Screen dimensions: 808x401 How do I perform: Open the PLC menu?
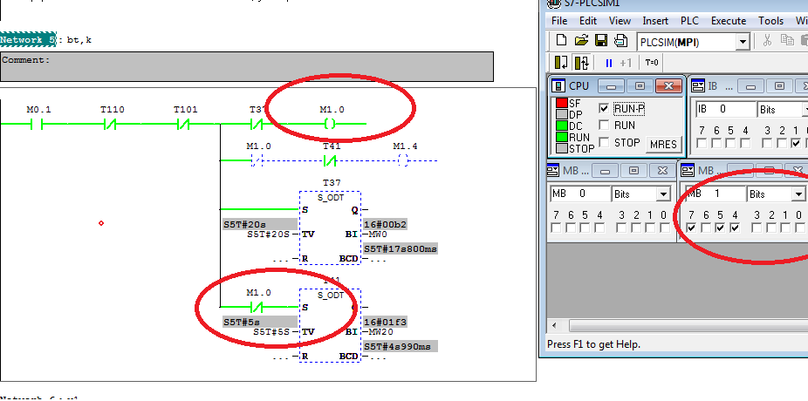click(x=689, y=21)
